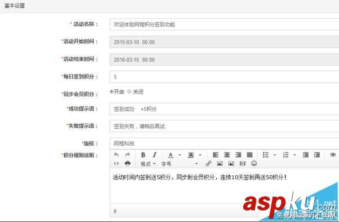
Task: Insert a link with chain icon
Action: click(x=208, y=163)
